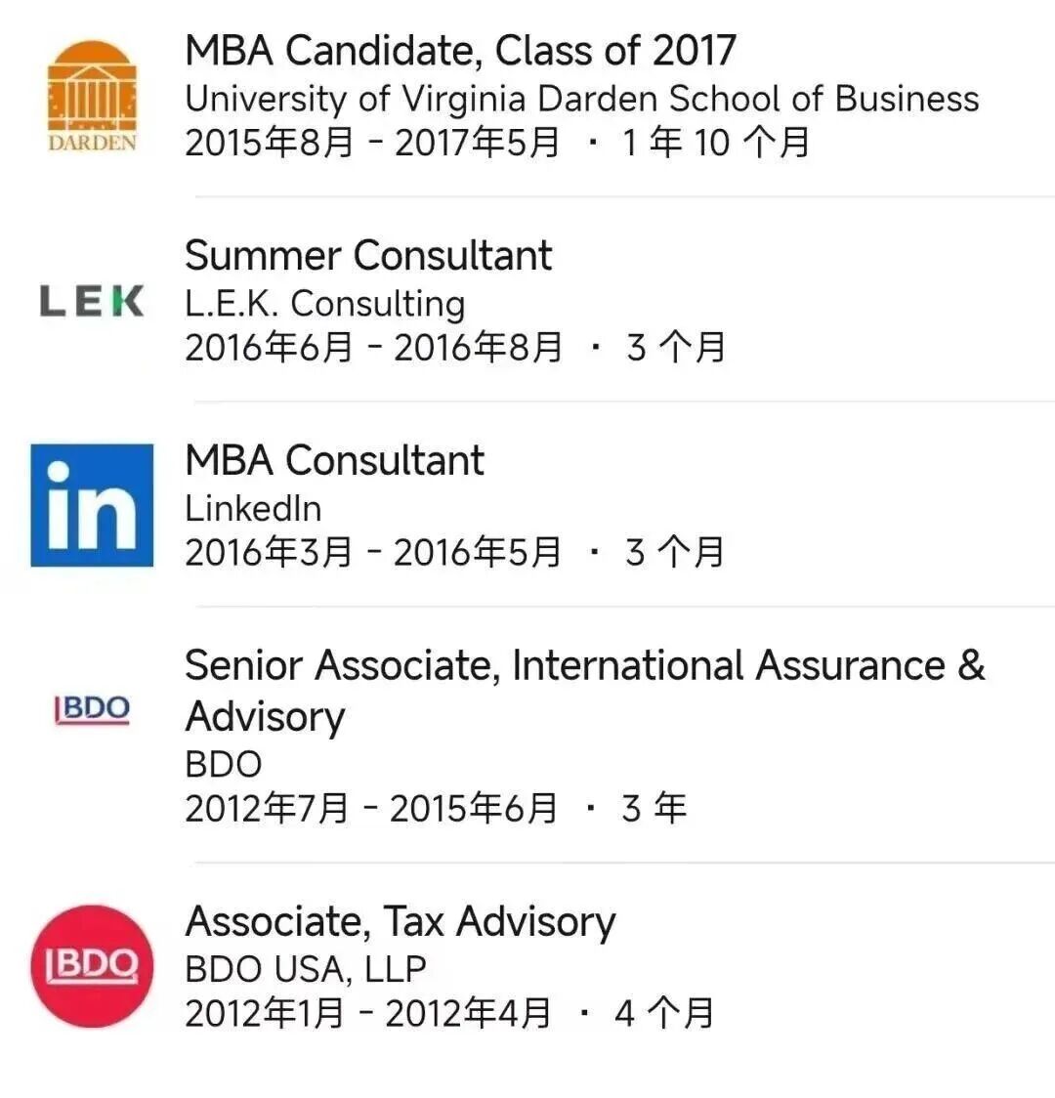Viewport: 1055px width, 1098px height.
Task: Click the Associate, Tax Advisory job title
Action: pyautogui.click(x=401, y=921)
